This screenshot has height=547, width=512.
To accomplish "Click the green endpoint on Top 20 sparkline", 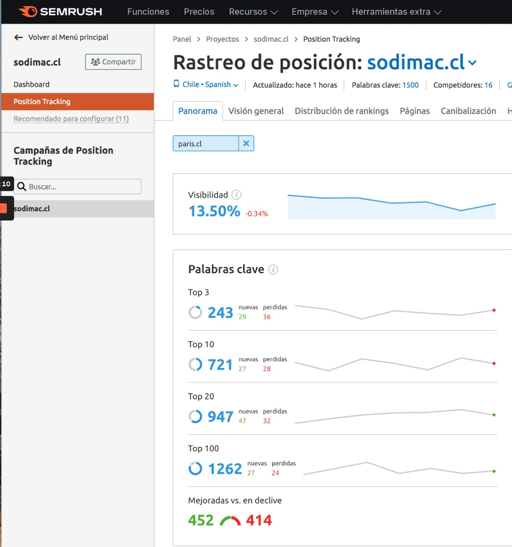I will (x=494, y=415).
